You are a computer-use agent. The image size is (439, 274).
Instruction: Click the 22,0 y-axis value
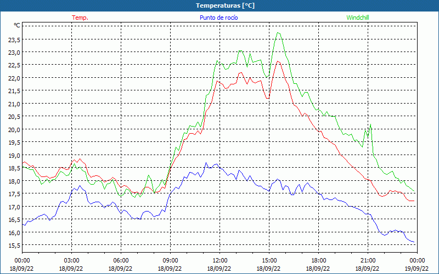coord(14,78)
